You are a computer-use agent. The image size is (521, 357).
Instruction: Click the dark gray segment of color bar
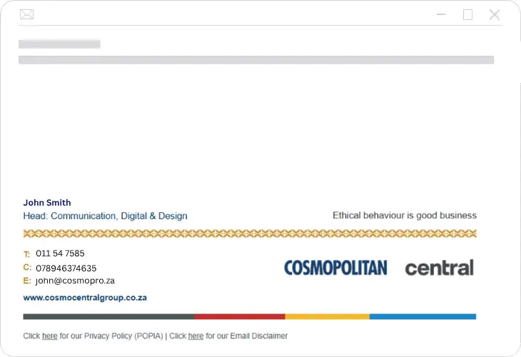108,316
